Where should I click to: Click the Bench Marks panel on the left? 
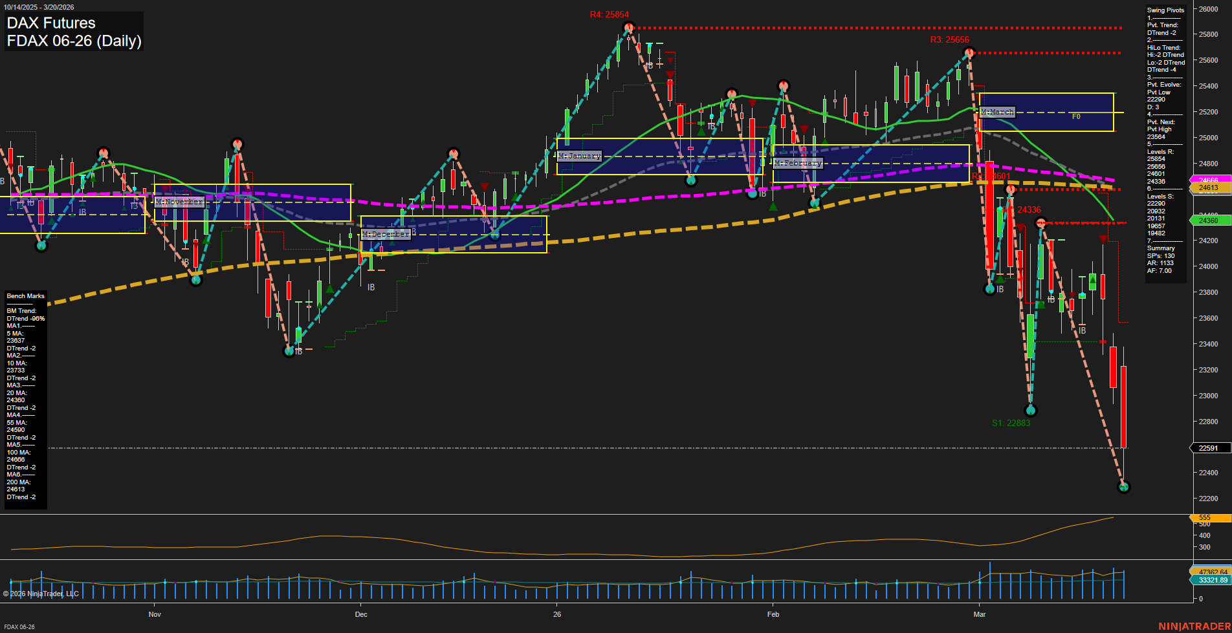[25, 295]
